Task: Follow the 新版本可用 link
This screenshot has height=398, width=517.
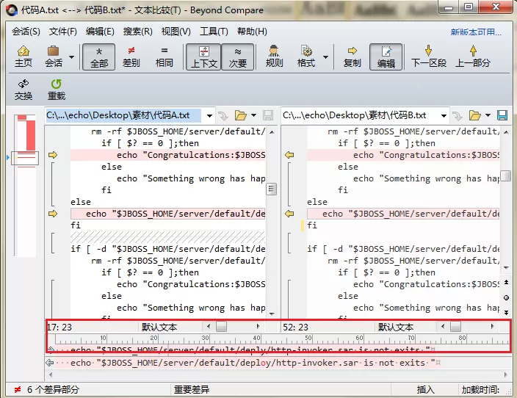Action: pos(476,32)
